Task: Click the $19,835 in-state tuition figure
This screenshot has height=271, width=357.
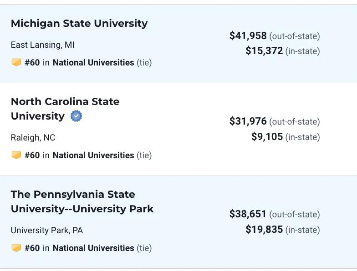Action: click(264, 229)
